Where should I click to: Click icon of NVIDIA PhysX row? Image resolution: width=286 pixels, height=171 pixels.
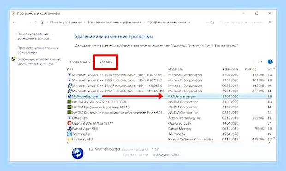(69, 113)
